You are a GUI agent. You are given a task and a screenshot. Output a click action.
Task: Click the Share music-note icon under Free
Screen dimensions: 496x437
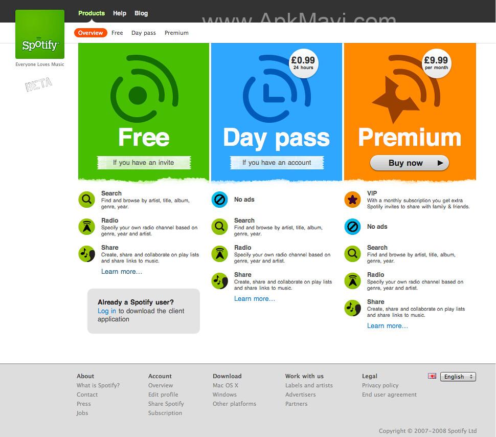pyautogui.click(x=86, y=254)
